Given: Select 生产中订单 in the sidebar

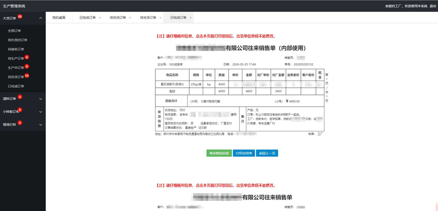Looking at the screenshot, I should click(16, 68).
